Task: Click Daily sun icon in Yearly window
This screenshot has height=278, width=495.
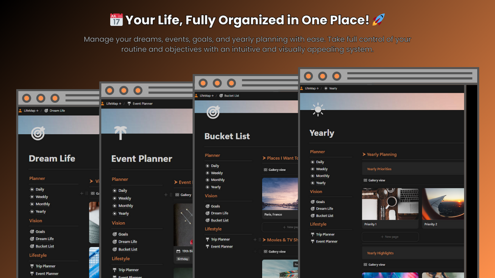Action: (313, 162)
